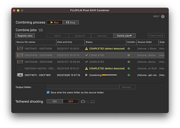Uncheck Save onto the same folder checkbox

coord(48,92)
